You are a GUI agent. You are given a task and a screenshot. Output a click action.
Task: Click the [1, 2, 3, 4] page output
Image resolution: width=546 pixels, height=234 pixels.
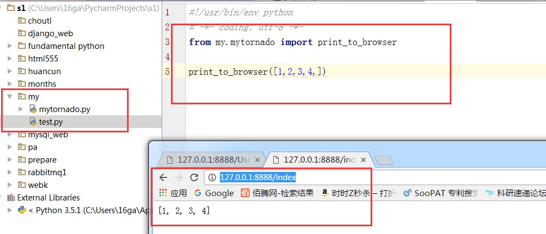point(184,211)
